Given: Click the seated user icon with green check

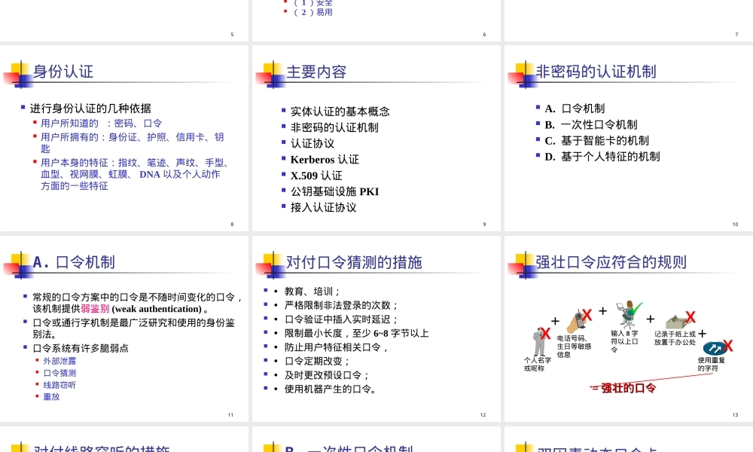Looking at the screenshot, I should coord(627,315).
